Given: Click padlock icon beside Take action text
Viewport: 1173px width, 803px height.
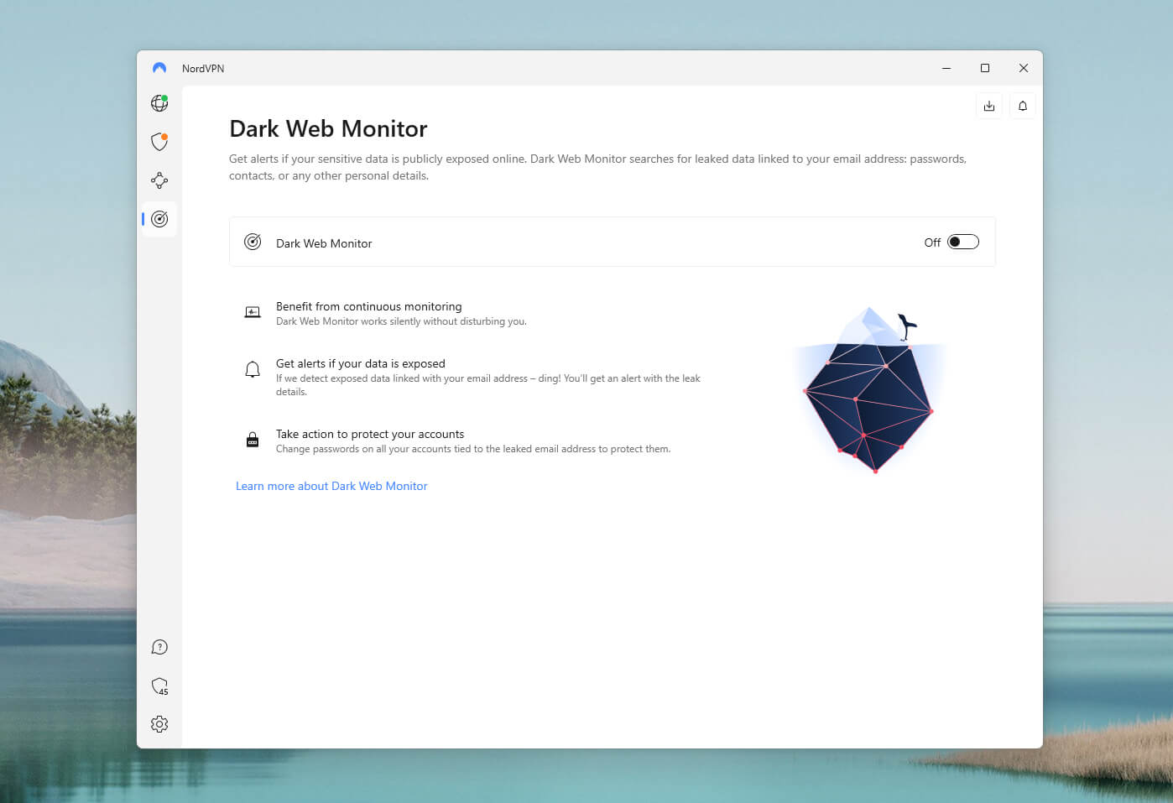Looking at the screenshot, I should pos(253,440).
